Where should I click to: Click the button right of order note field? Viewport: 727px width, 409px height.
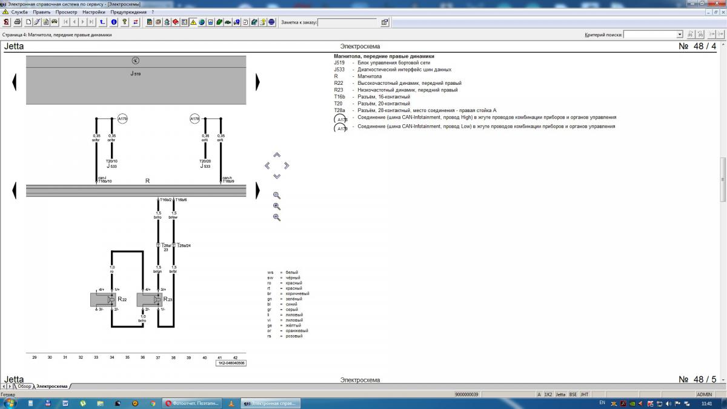[x=385, y=22]
